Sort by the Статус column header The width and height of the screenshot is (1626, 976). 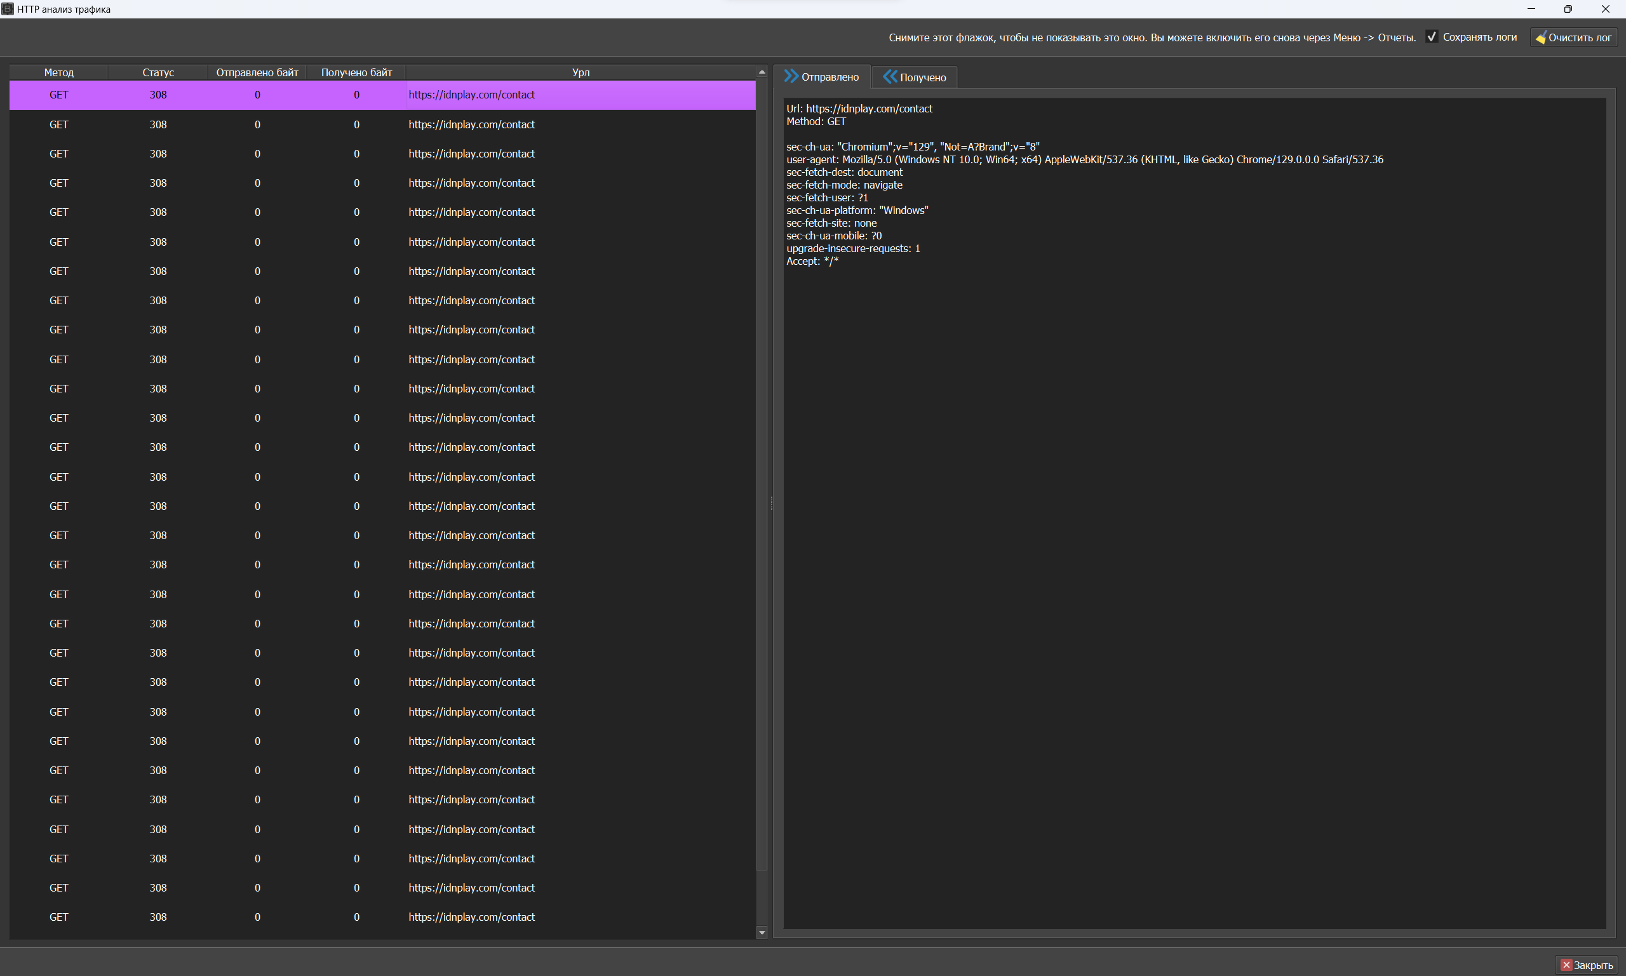tap(158, 72)
